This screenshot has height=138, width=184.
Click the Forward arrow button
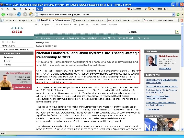point(11,15)
